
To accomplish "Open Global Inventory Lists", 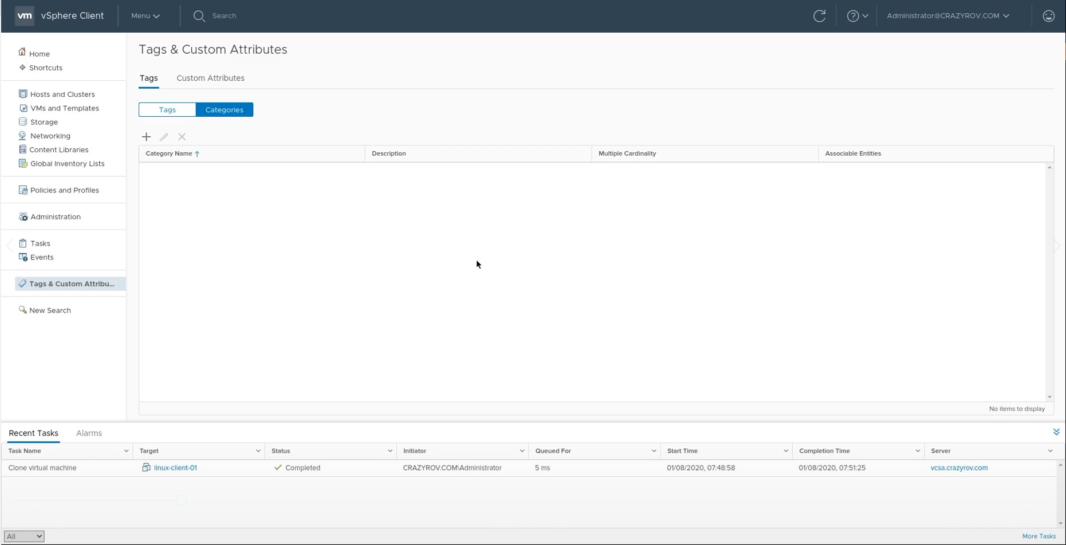I will [68, 164].
